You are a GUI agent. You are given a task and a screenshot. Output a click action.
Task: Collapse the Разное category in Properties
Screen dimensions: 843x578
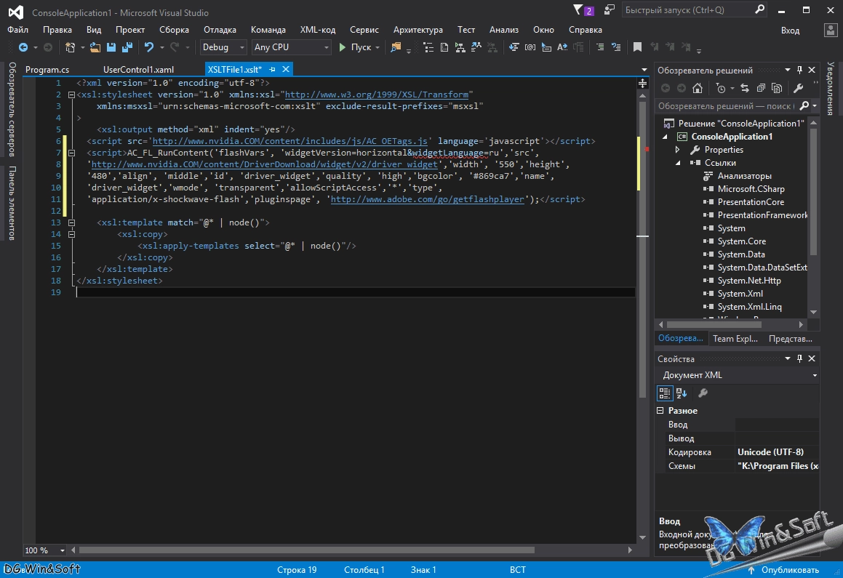coord(660,410)
